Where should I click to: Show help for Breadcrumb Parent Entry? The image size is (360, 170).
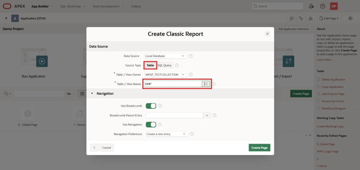[x=214, y=115]
